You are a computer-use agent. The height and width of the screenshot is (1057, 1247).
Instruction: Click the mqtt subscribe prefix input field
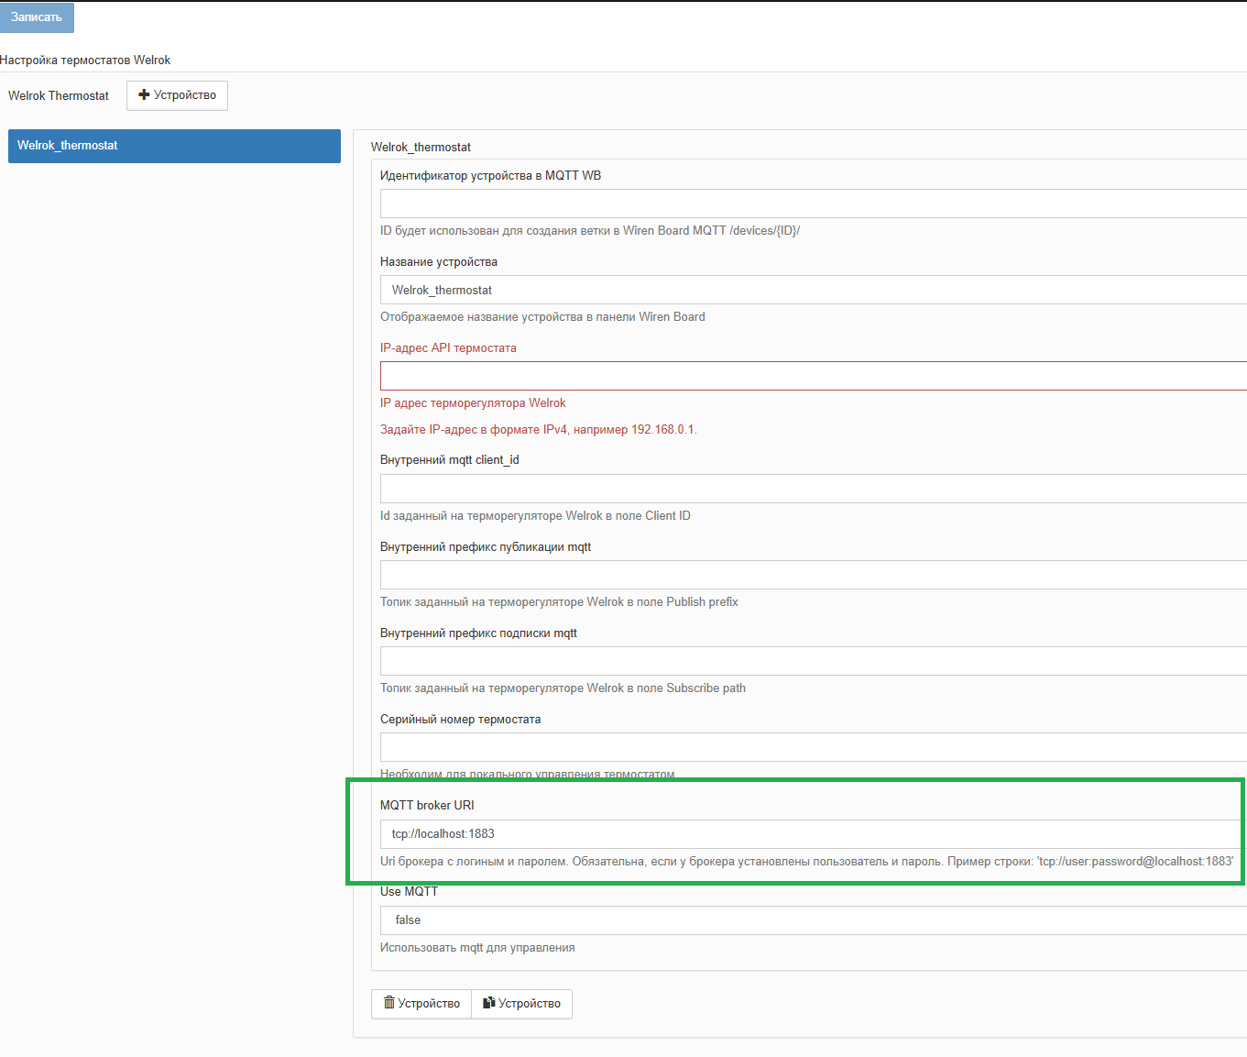812,661
